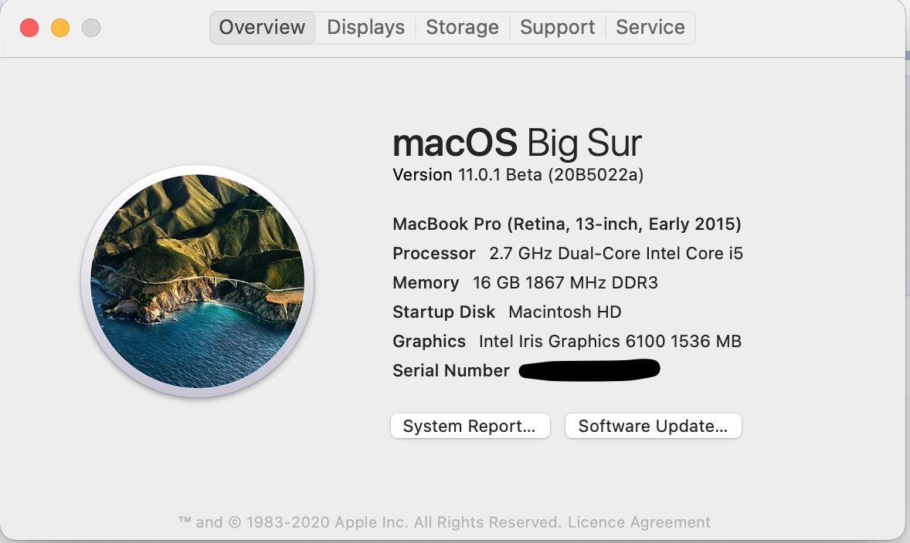This screenshot has width=910, height=543.
Task: Click the macOS Big Sur wallpaper icon
Action: (197, 281)
